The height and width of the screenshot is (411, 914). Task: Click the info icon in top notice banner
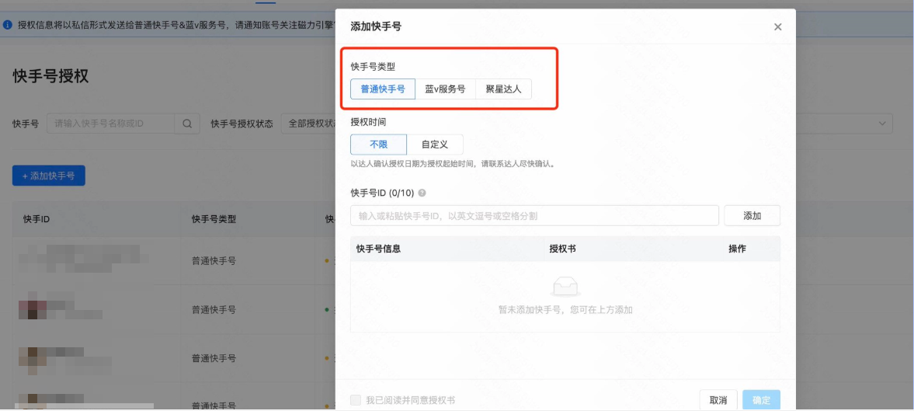point(8,25)
